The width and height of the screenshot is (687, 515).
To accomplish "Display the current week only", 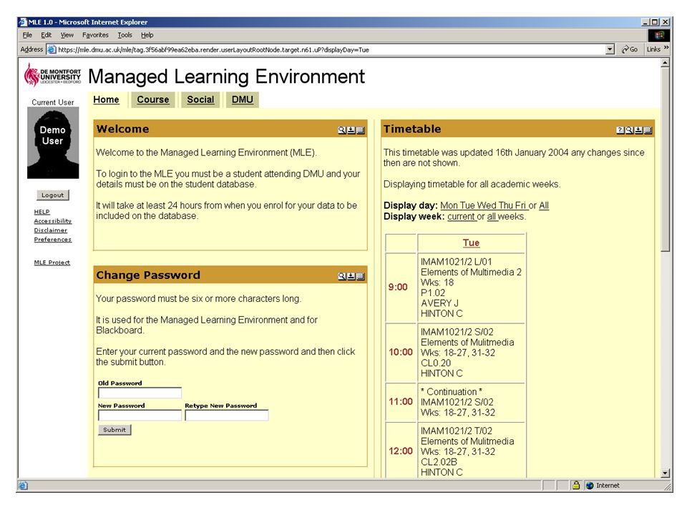I will [x=461, y=216].
